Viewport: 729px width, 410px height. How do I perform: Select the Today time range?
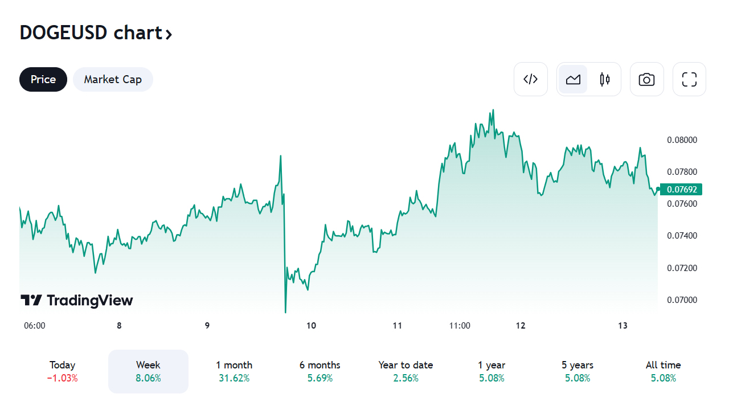63,371
